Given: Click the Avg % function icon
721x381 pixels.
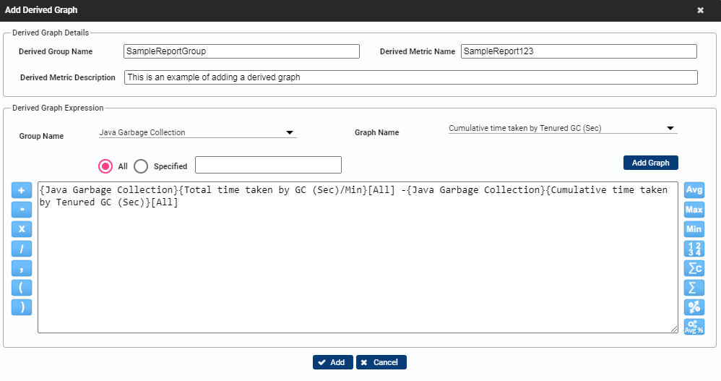Looking at the screenshot, I should click(694, 327).
